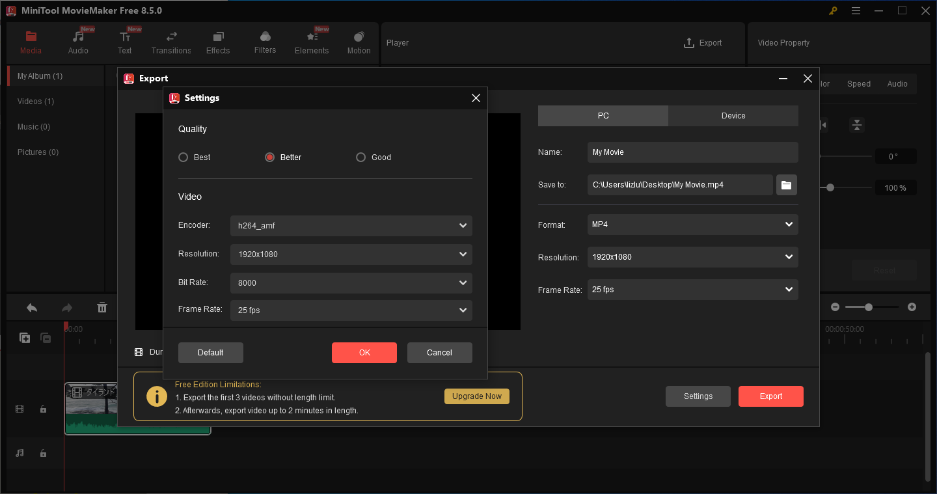Click the Upgrade Now button
Viewport: 937px width, 494px height.
pyautogui.click(x=477, y=396)
